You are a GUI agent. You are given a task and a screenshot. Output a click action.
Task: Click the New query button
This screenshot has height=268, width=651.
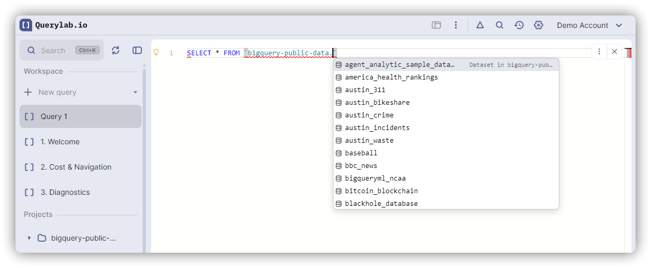[57, 92]
